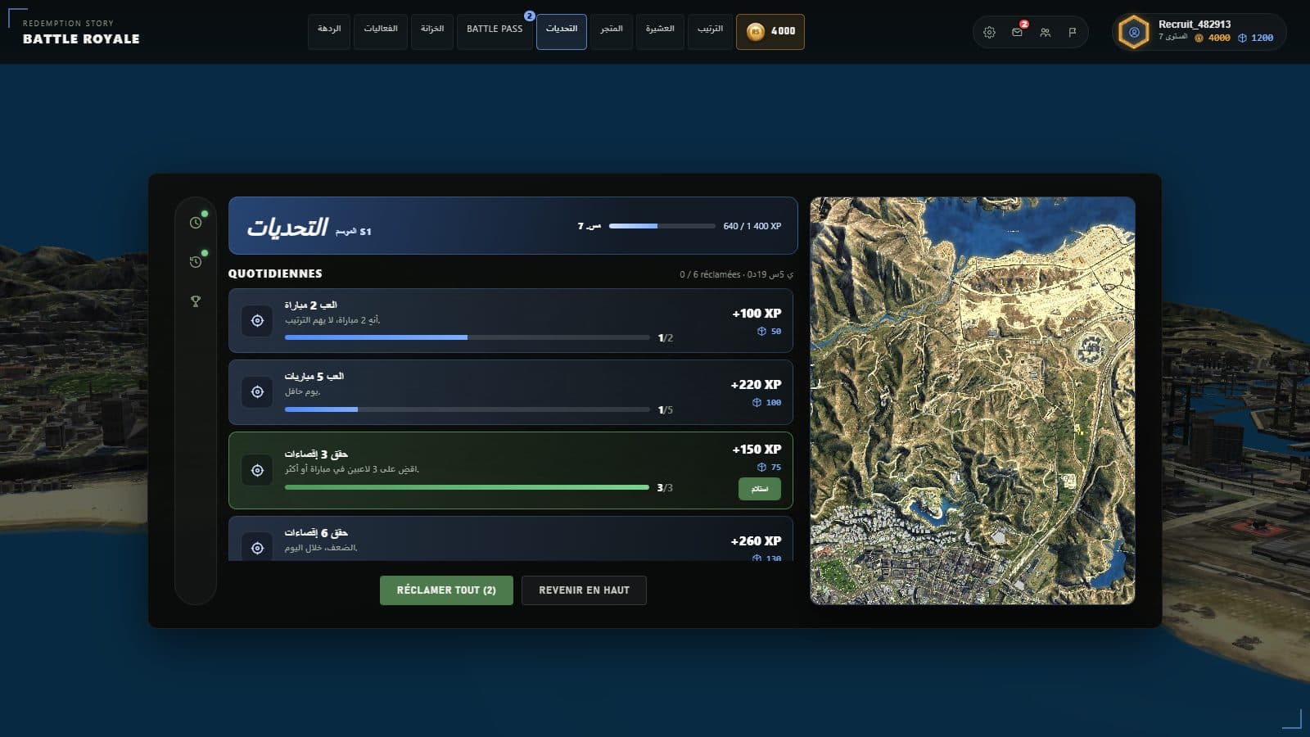1310x737 pixels.
Task: Switch to the التحديات tab
Action: tap(562, 31)
